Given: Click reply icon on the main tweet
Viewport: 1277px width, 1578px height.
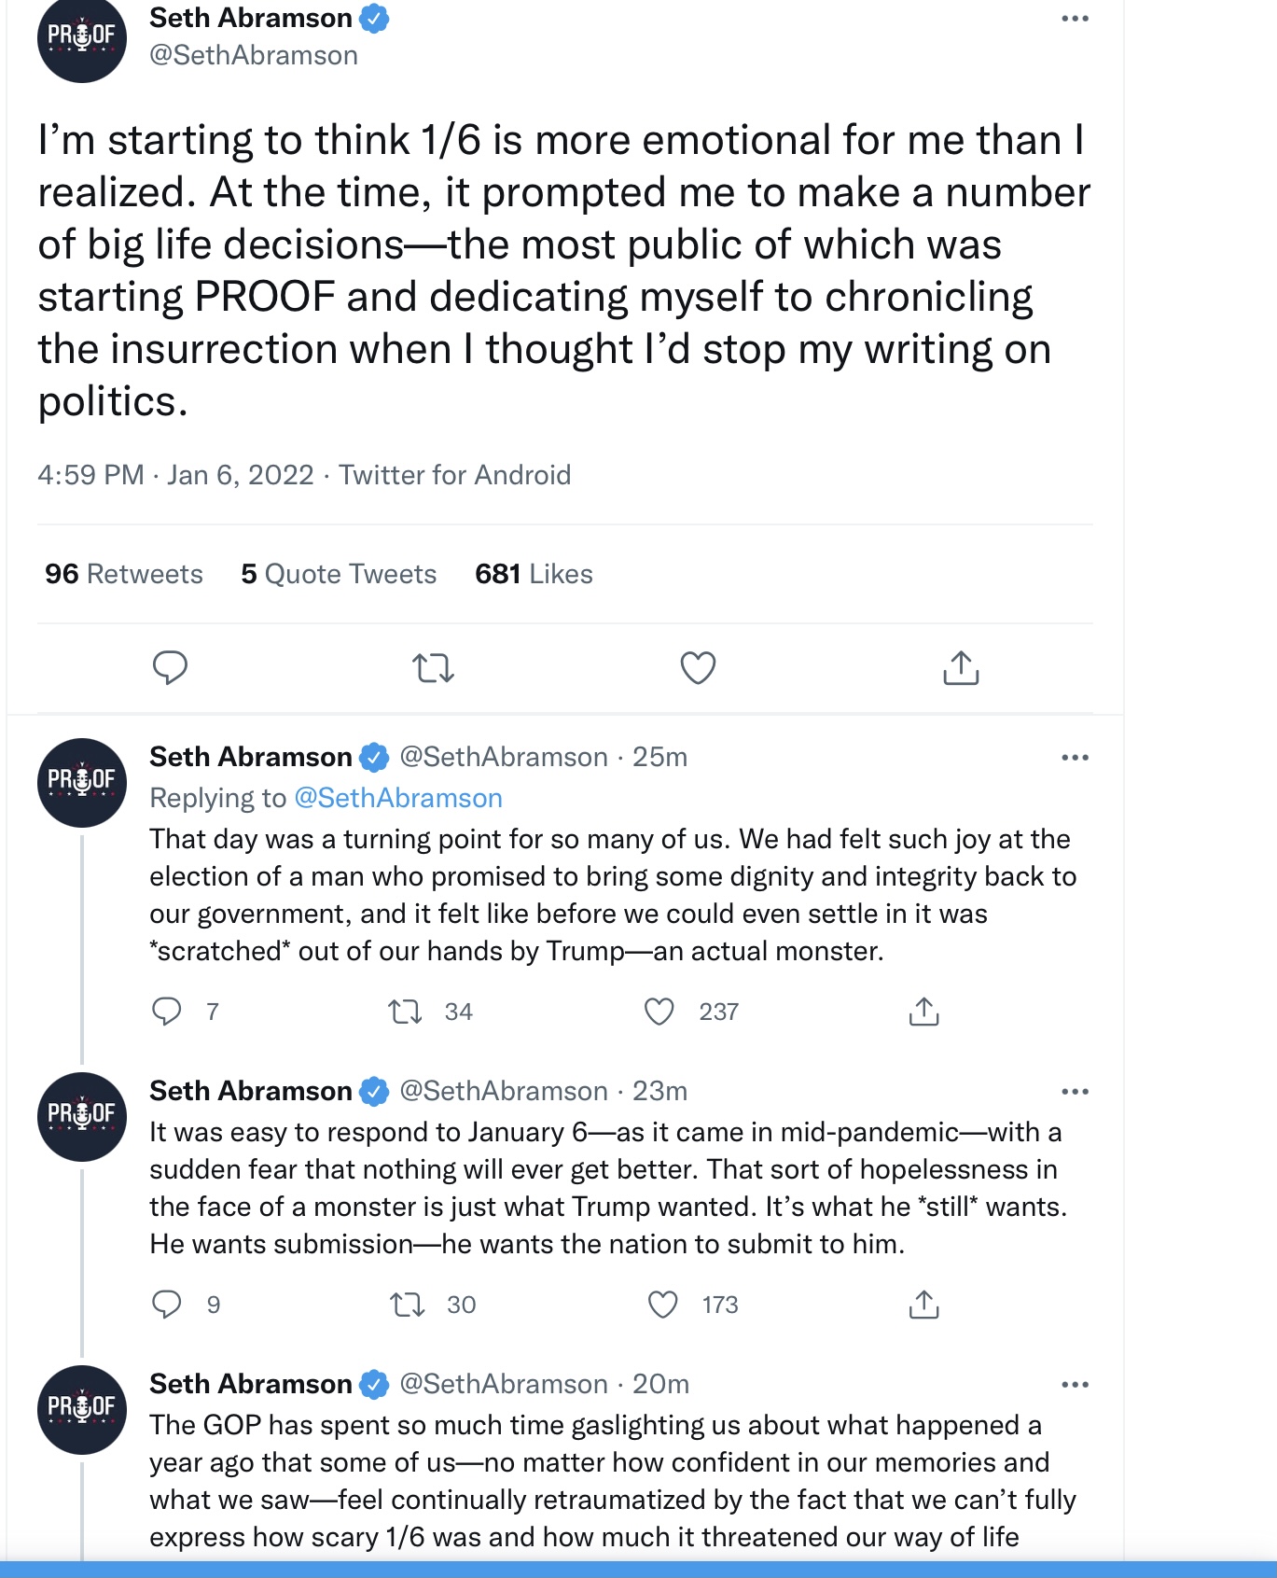Looking at the screenshot, I should (x=170, y=668).
